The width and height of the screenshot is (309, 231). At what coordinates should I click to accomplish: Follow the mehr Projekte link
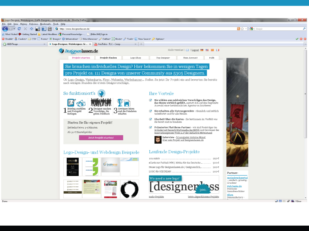tap(156, 197)
